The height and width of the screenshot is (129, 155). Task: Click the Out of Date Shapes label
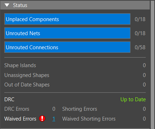(27, 85)
